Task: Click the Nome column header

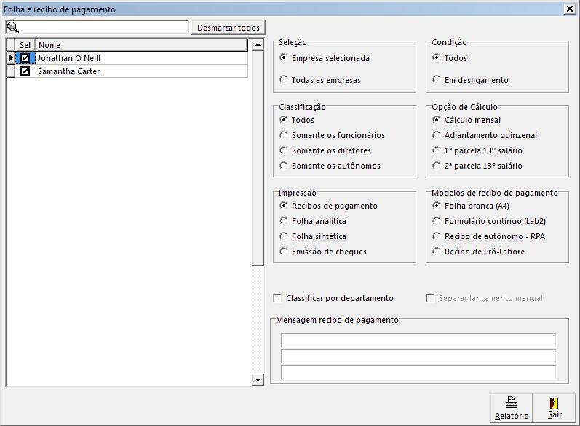Action: [x=142, y=45]
